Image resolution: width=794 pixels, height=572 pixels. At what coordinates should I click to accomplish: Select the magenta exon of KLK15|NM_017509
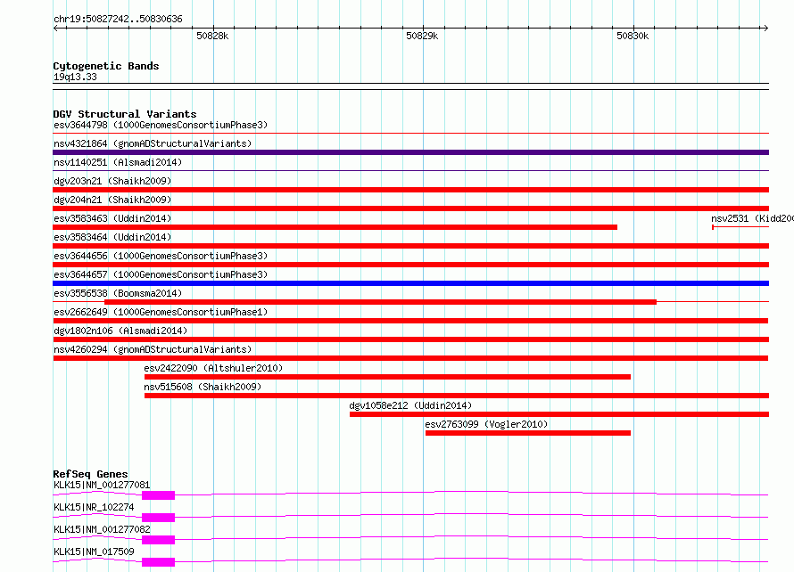159,562
